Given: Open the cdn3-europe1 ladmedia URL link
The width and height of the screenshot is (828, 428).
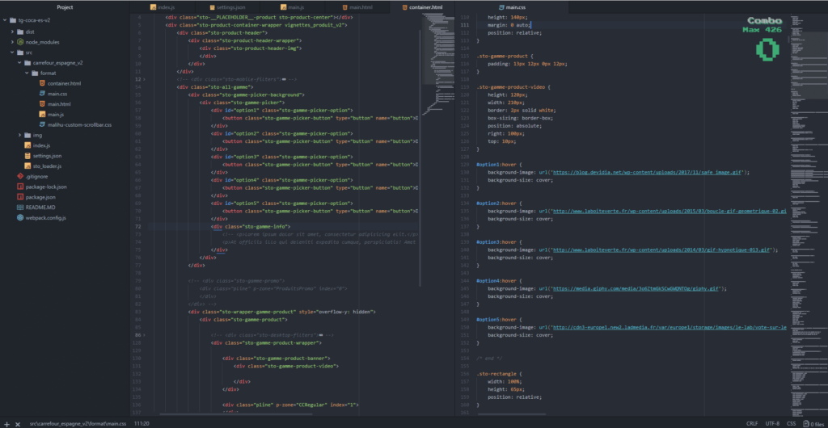Looking at the screenshot, I should pos(670,327).
